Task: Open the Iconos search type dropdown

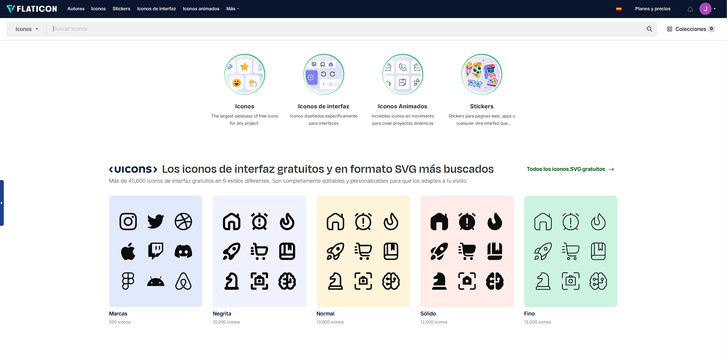Action: coord(27,29)
